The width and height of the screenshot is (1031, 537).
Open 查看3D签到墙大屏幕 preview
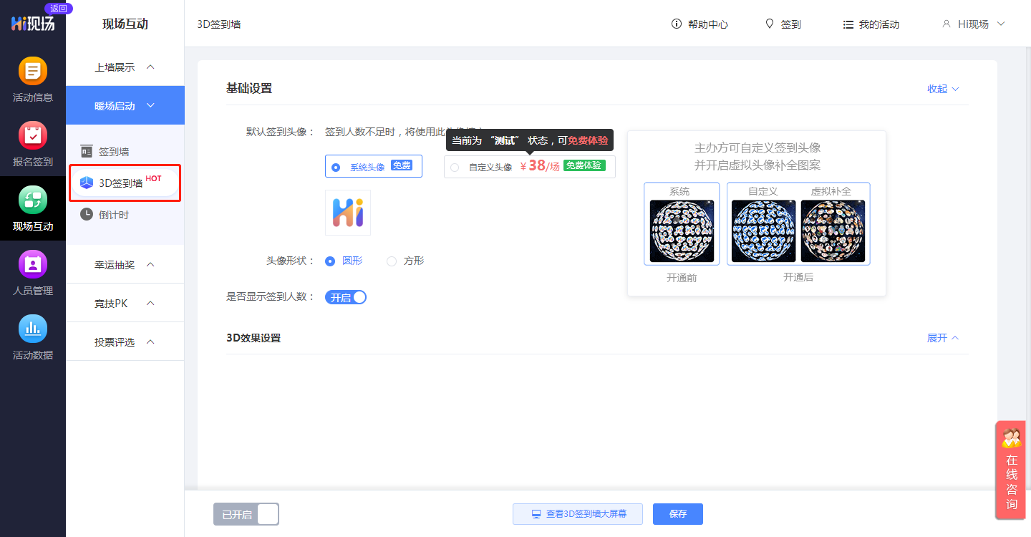coord(577,513)
